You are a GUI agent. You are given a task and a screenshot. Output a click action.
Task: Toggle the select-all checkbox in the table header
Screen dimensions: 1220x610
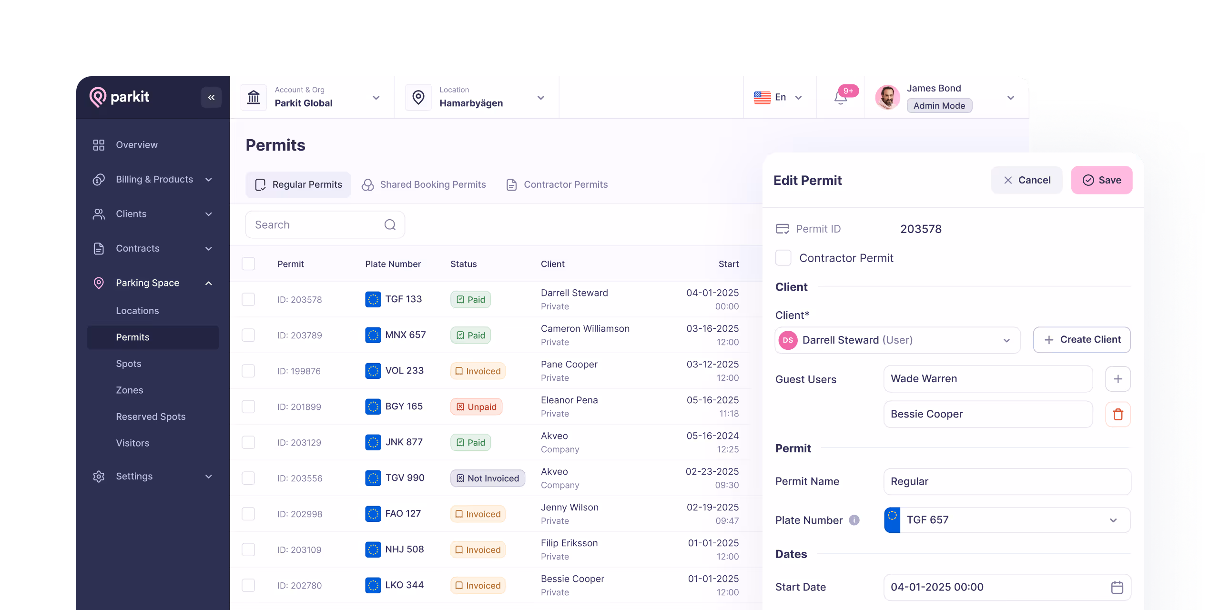248,264
